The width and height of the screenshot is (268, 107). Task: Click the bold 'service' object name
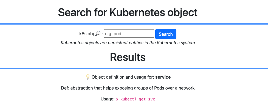point(163,77)
